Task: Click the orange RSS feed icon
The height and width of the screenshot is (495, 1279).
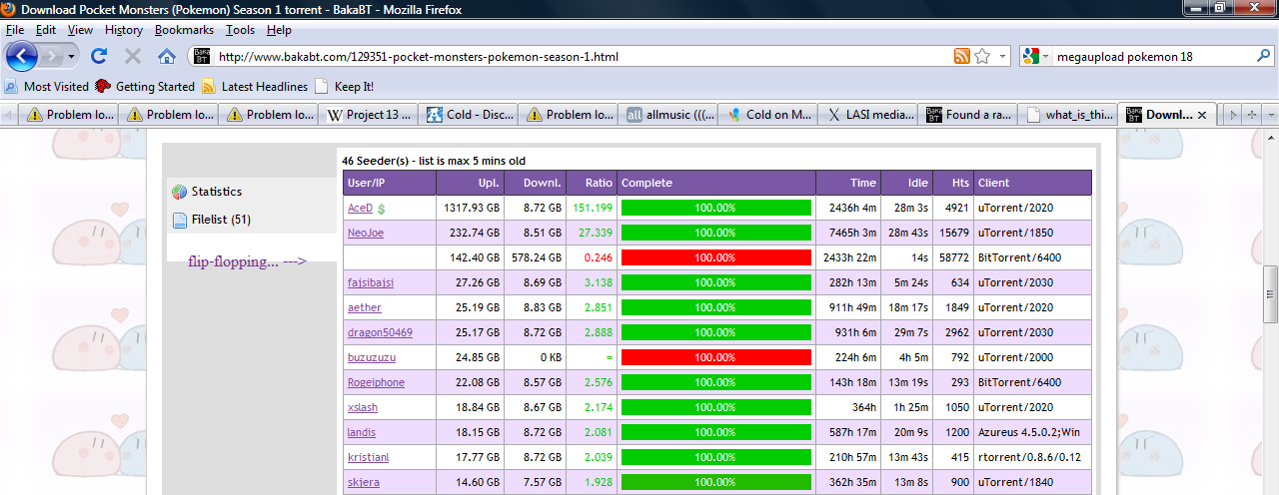Action: (961, 57)
